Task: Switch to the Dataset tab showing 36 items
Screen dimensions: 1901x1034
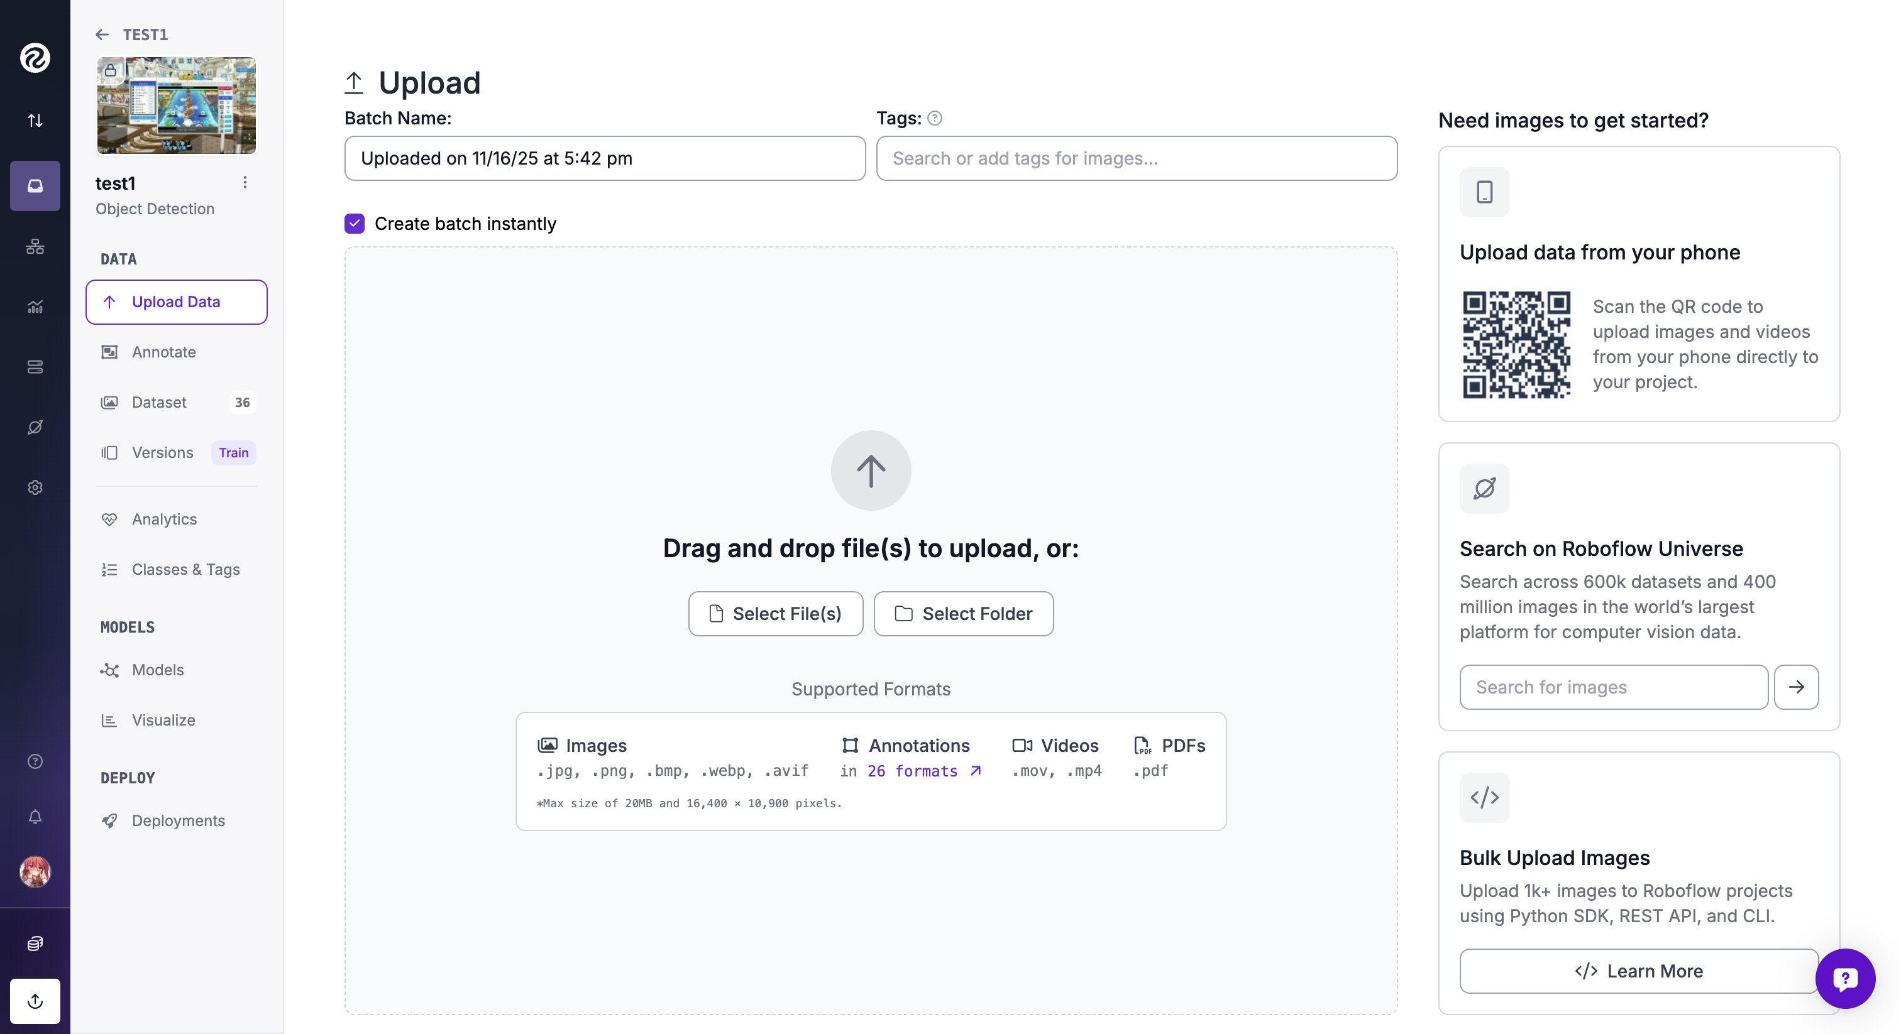Action: click(158, 403)
